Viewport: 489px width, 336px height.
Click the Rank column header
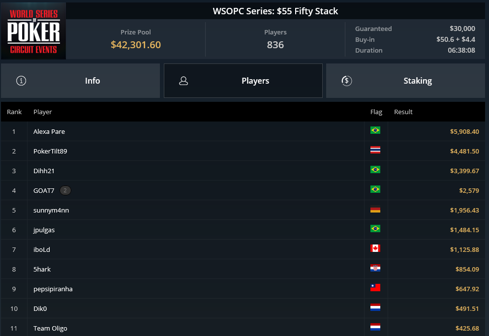pyautogui.click(x=14, y=112)
